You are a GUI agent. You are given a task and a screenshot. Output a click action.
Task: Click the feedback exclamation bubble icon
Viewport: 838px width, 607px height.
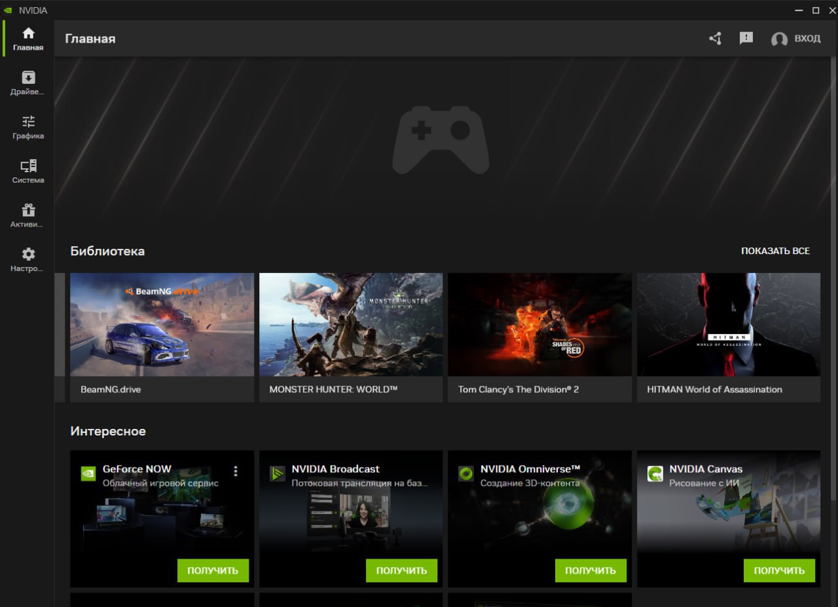click(x=746, y=39)
